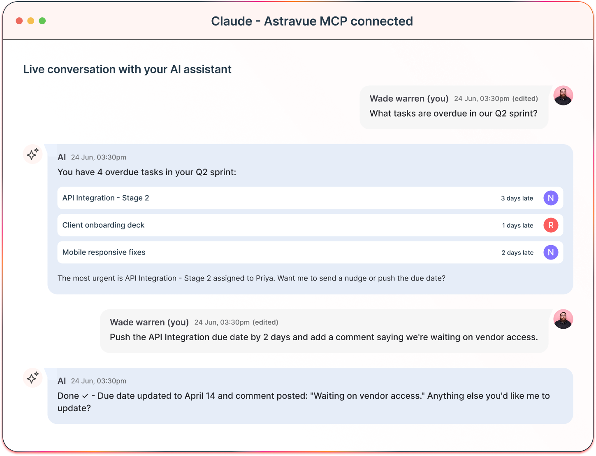The width and height of the screenshot is (596, 456).
Task: Select the 2 days late status label
Action: [x=517, y=253]
